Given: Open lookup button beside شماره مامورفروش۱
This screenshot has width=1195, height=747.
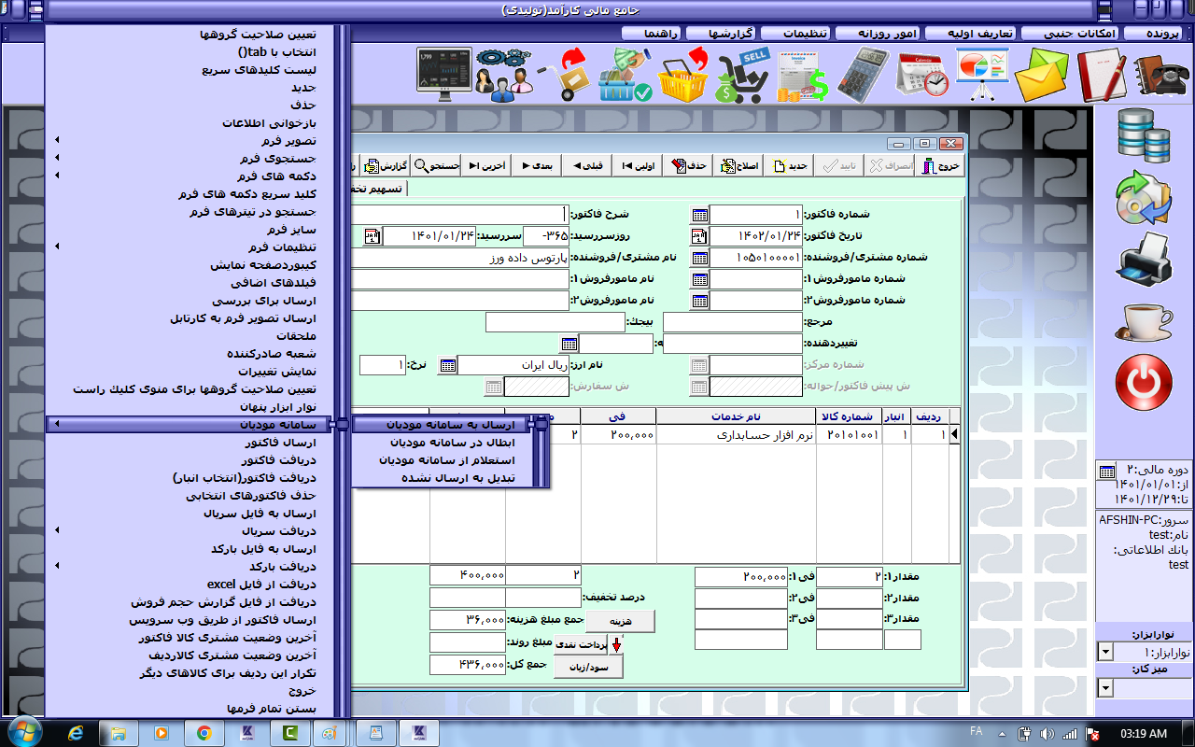Looking at the screenshot, I should (x=699, y=279).
